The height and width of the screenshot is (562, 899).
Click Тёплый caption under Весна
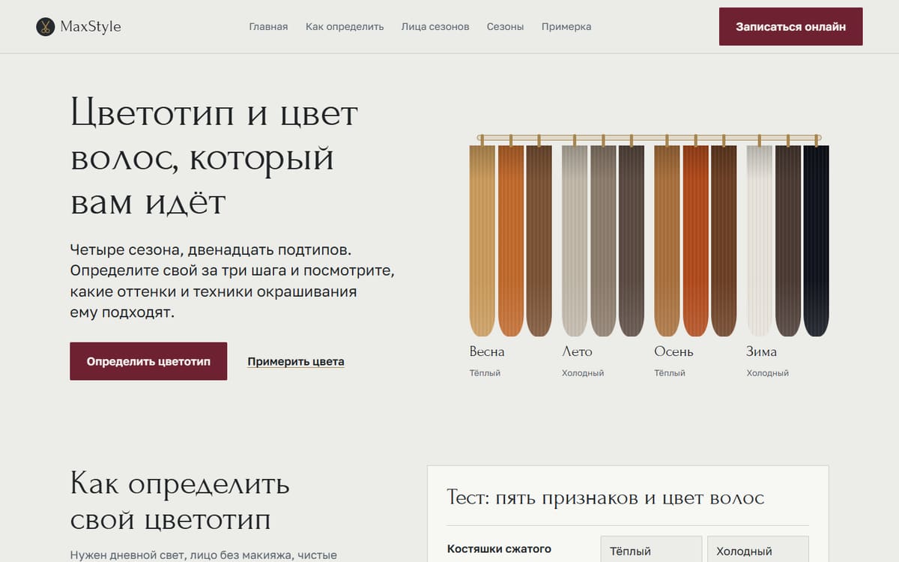pos(485,372)
